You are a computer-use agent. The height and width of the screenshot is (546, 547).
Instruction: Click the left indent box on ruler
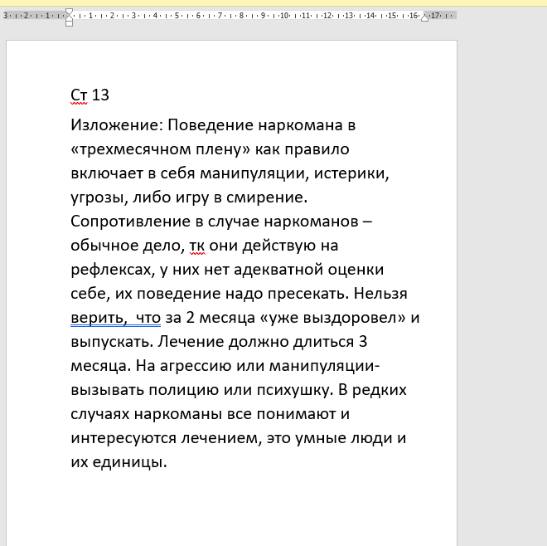tap(69, 23)
